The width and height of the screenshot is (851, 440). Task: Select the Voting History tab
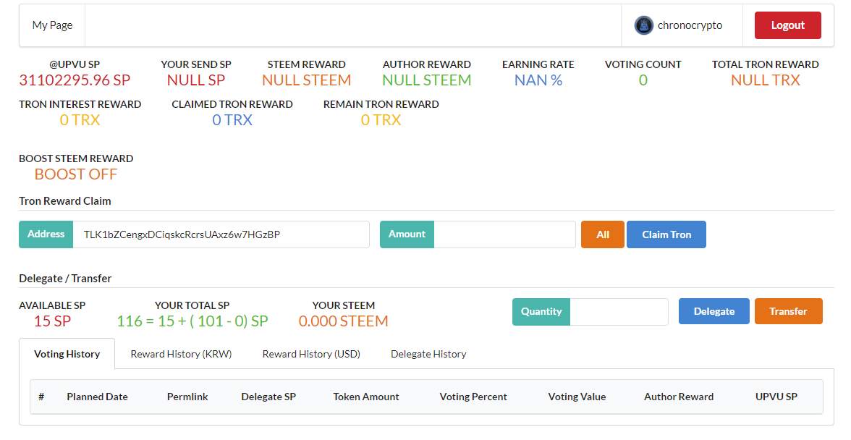67,354
